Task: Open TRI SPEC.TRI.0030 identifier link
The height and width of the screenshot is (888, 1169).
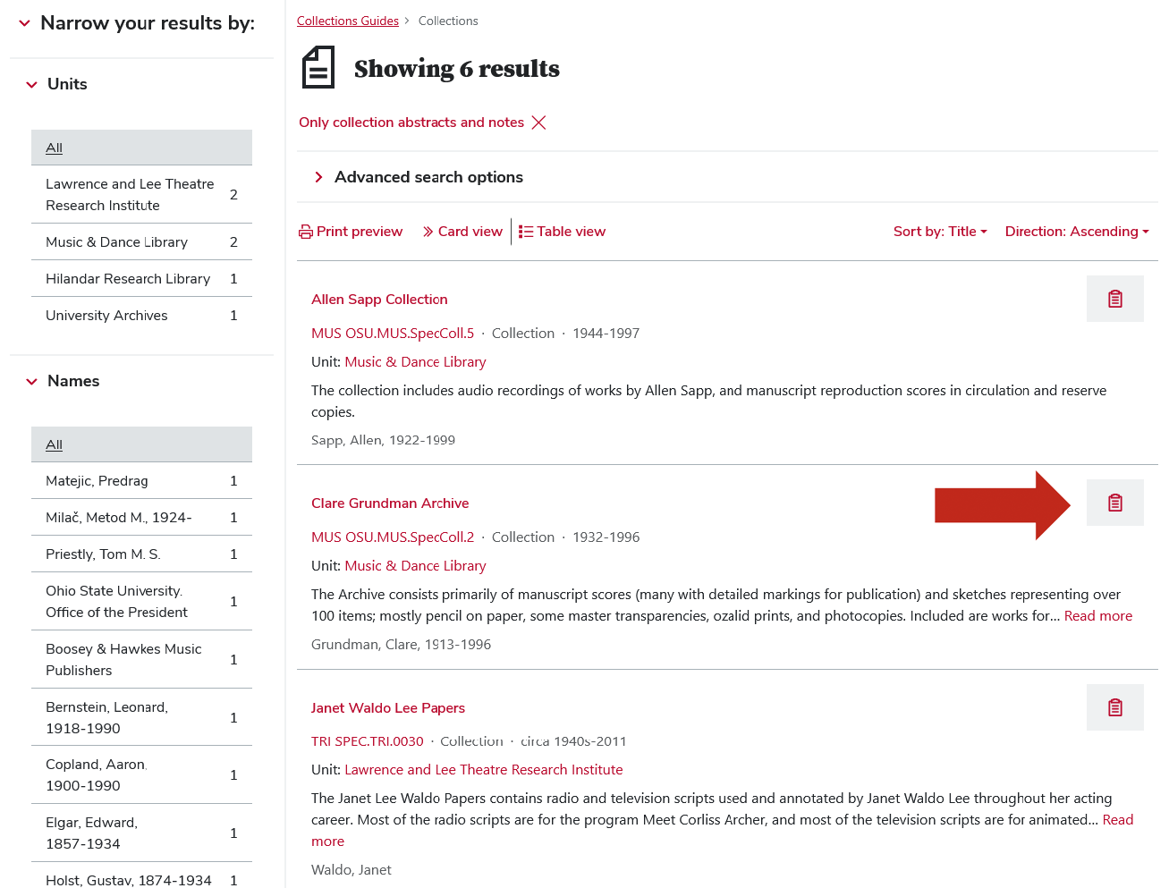Action: coord(368,741)
